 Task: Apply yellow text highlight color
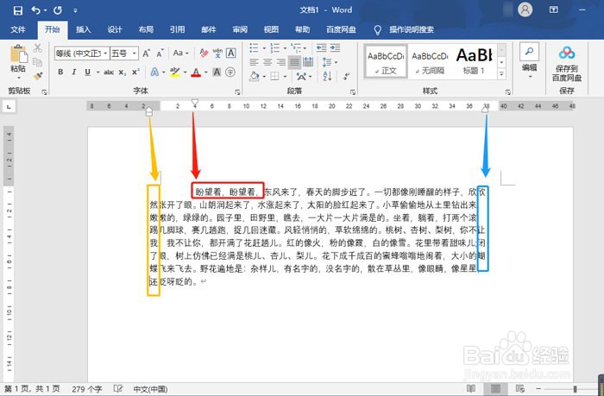[175, 72]
